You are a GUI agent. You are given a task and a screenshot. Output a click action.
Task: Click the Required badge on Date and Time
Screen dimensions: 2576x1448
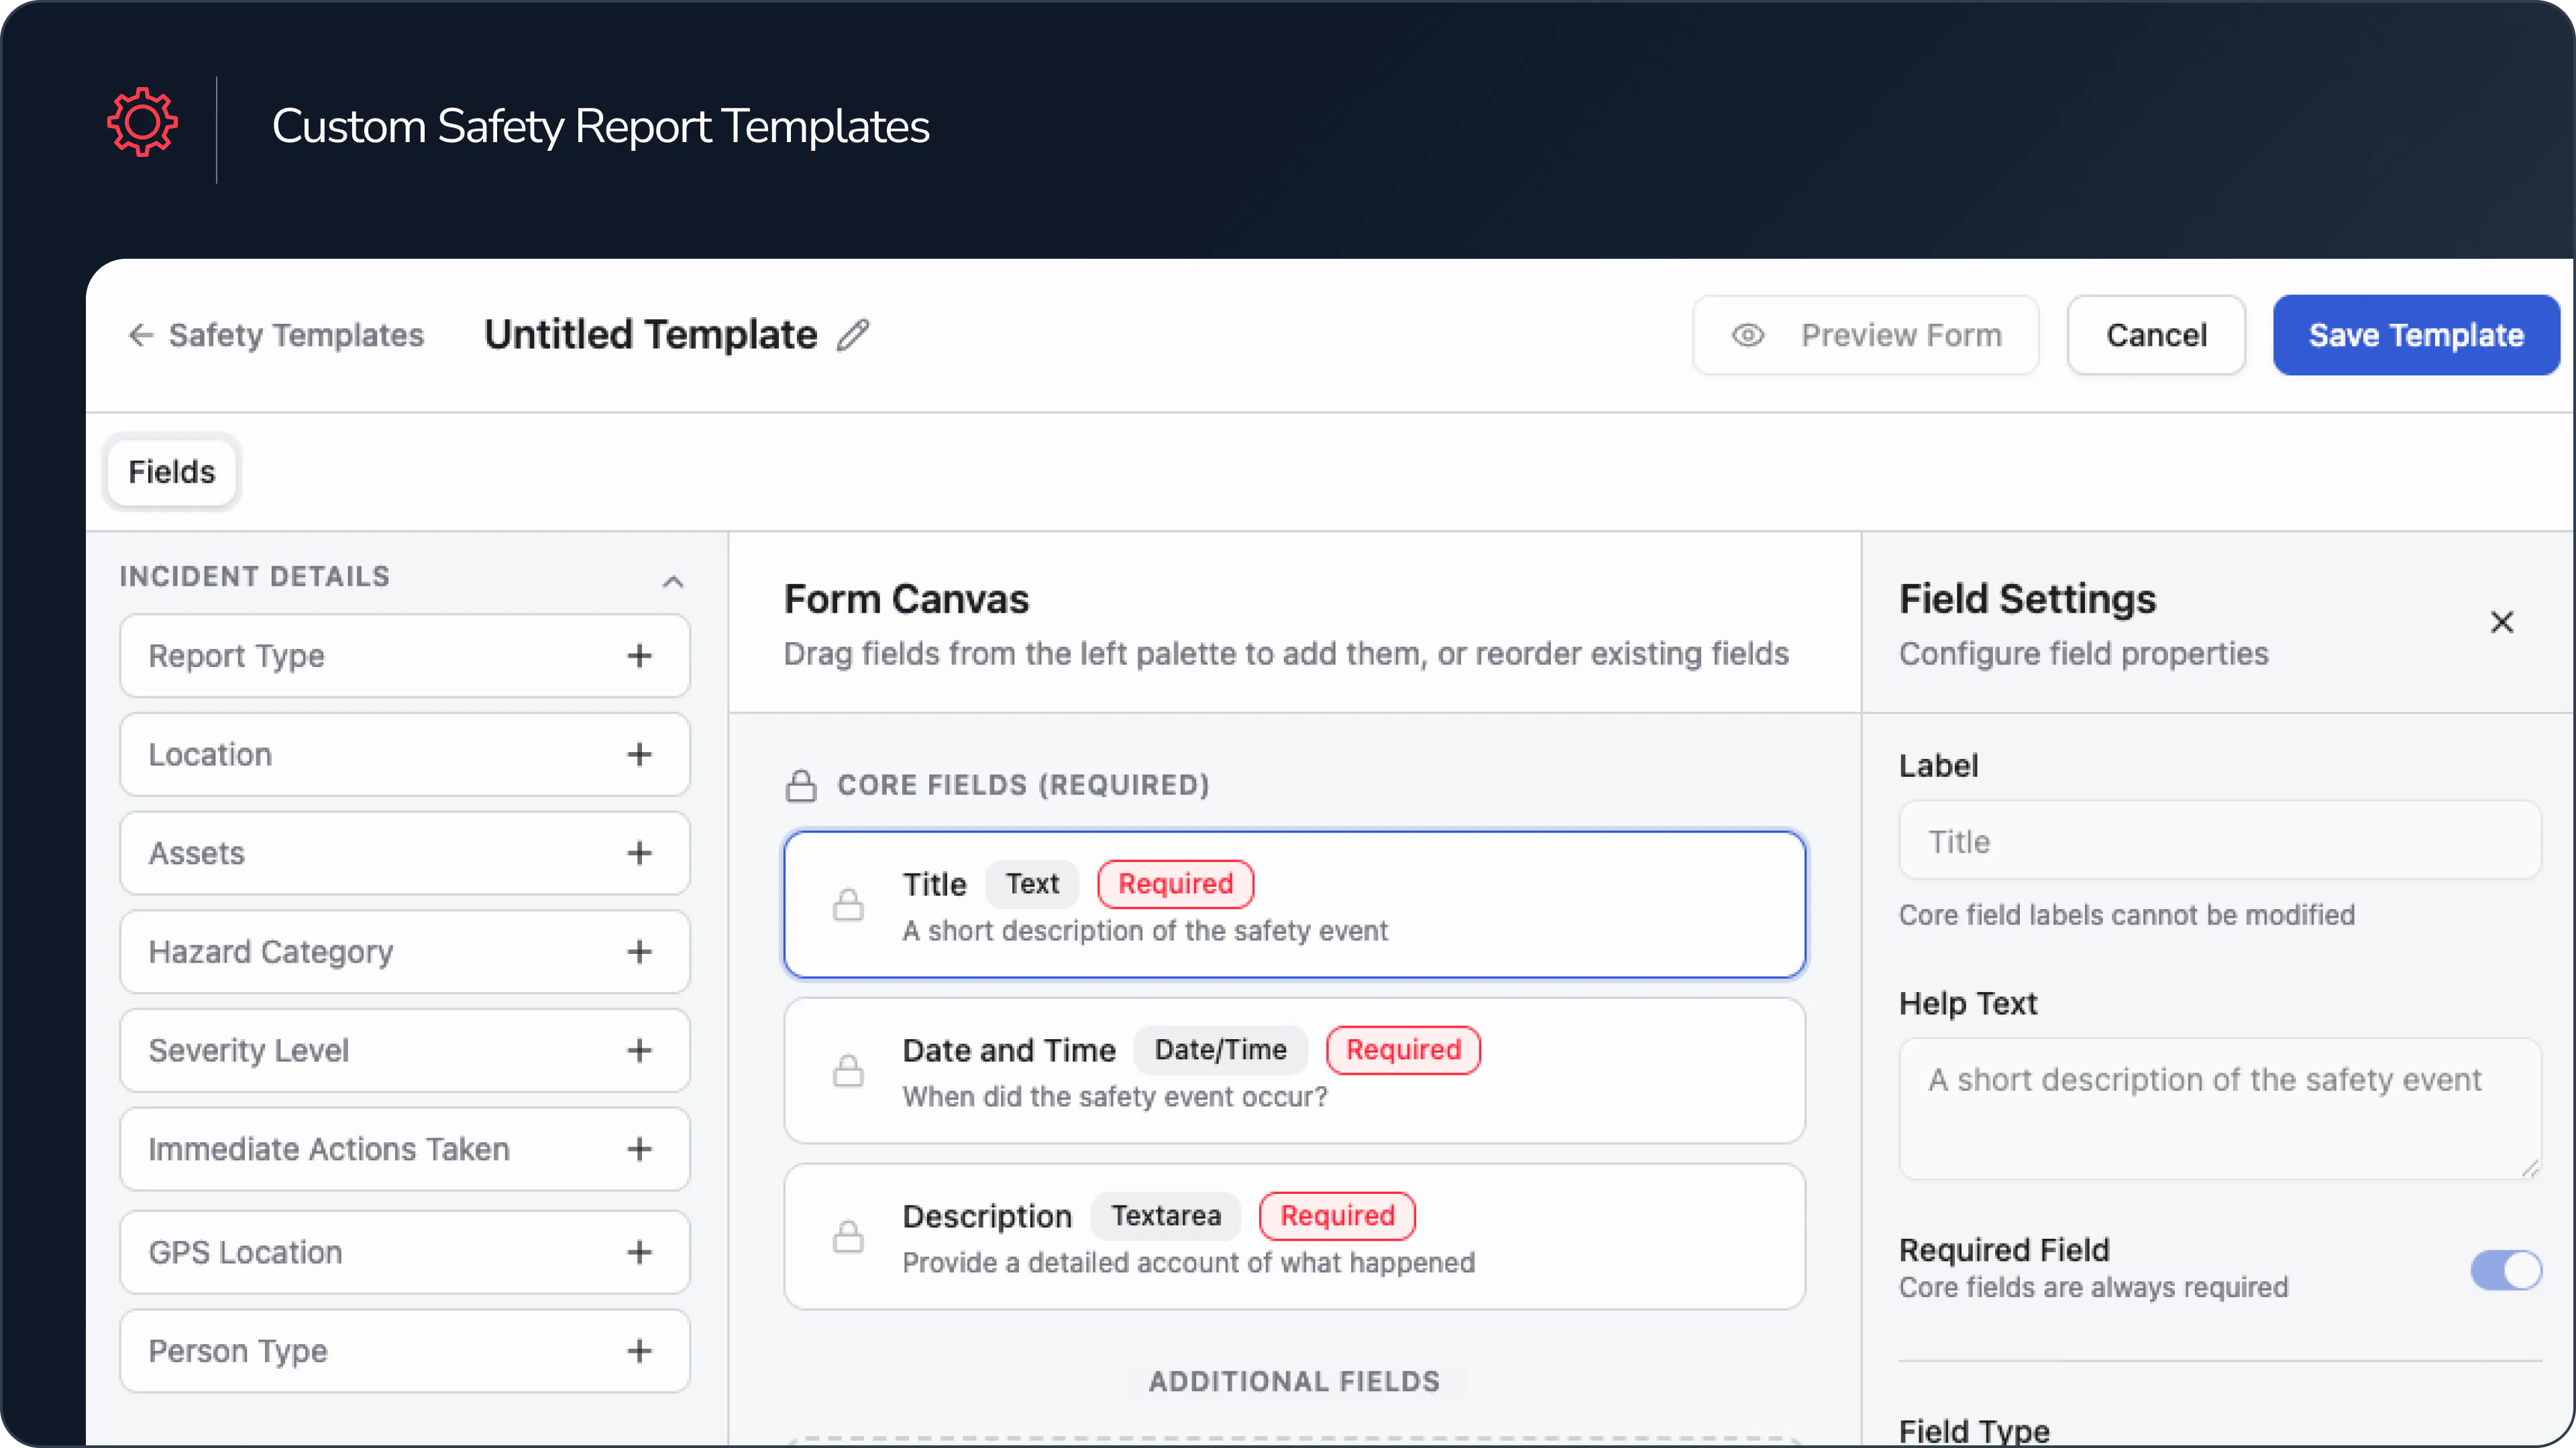[x=1403, y=1049]
